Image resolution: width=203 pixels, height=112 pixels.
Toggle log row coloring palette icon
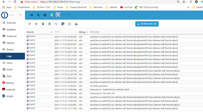(63, 24)
